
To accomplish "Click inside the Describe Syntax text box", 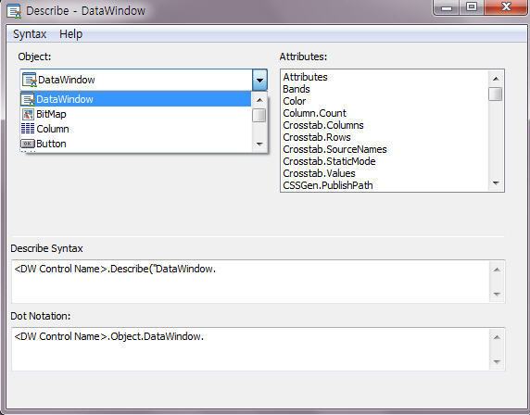I will pos(250,282).
